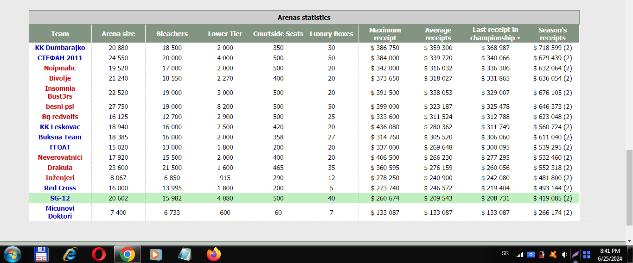The width and height of the screenshot is (633, 263).
Task: Open the network signal tray icon
Action: pos(520,254)
